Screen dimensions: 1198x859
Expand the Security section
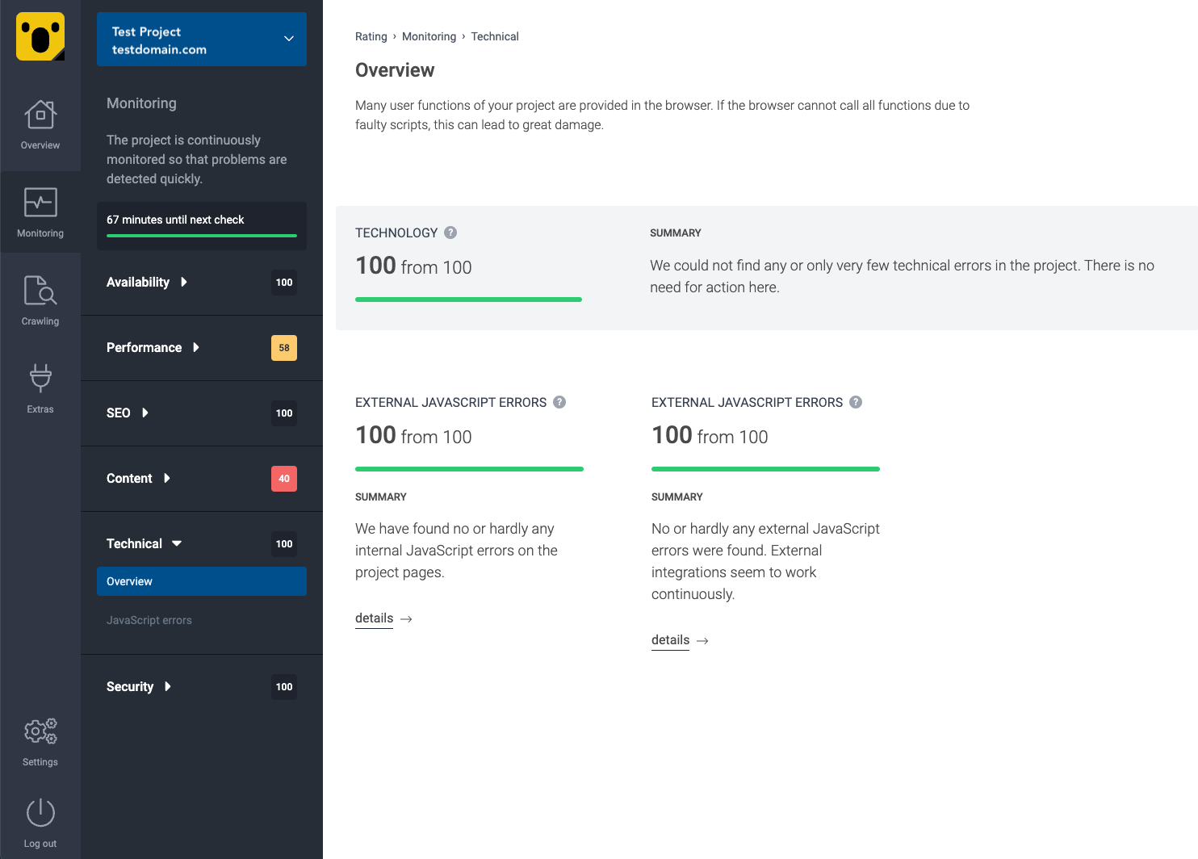[139, 686]
